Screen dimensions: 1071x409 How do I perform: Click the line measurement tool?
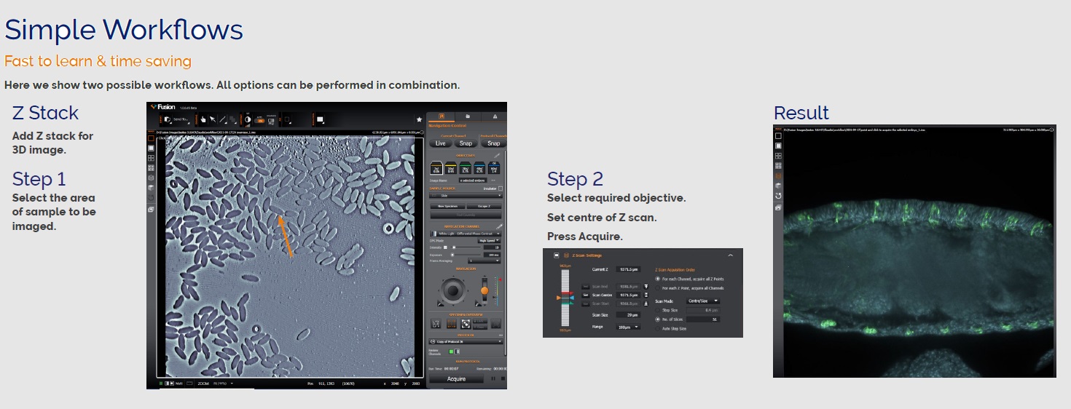point(223,119)
